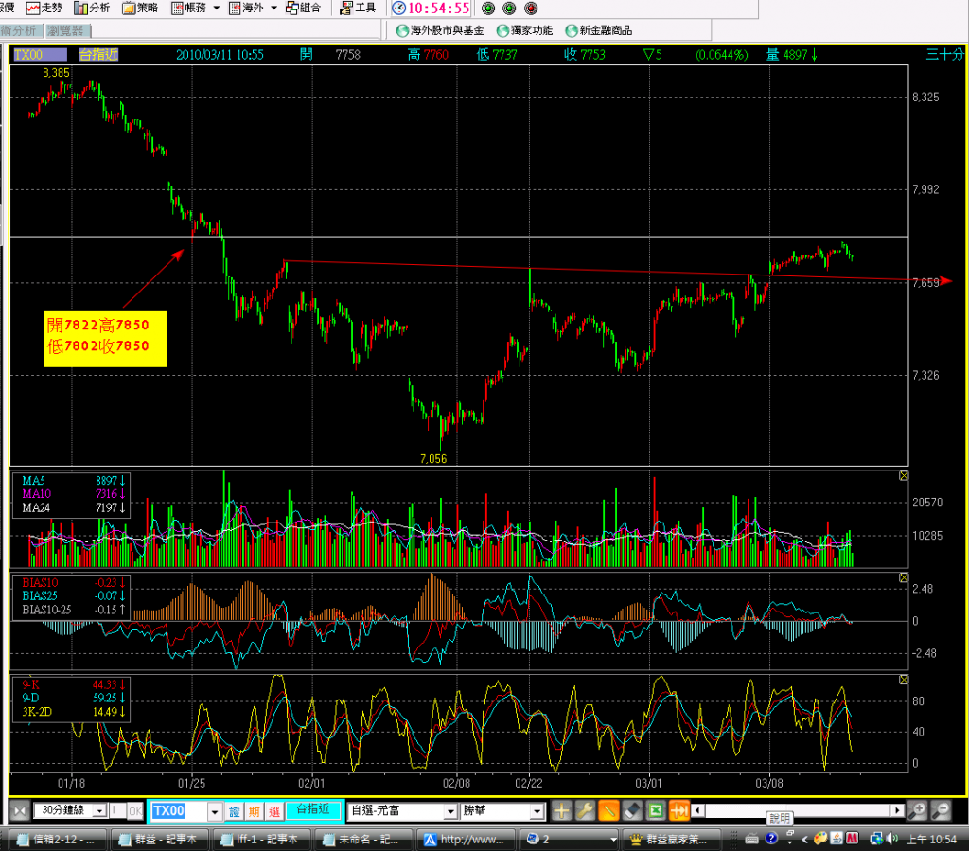This screenshot has width=969, height=851.
Task: Click the keyboard tray icon
Action: pos(752,839)
